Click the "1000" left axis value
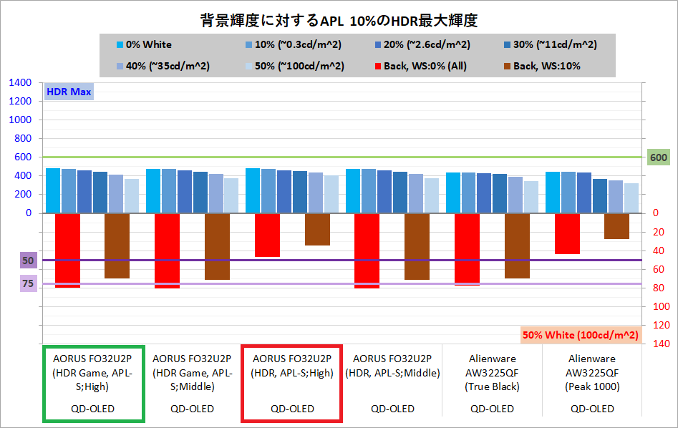The height and width of the screenshot is (428, 678). [x=20, y=120]
